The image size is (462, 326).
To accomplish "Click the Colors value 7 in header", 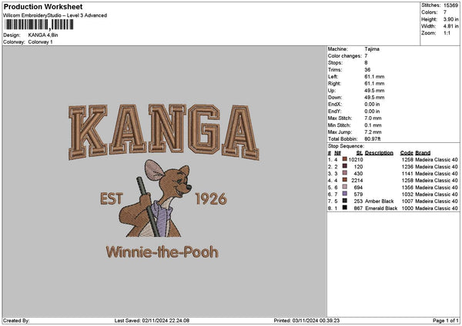I will 445,12.
